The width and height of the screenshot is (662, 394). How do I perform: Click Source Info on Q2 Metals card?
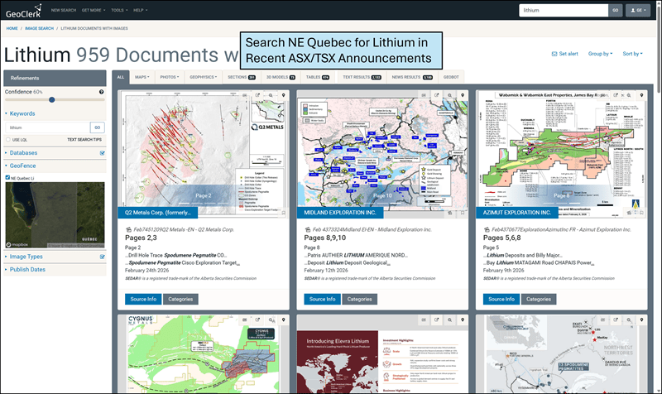pyautogui.click(x=143, y=299)
